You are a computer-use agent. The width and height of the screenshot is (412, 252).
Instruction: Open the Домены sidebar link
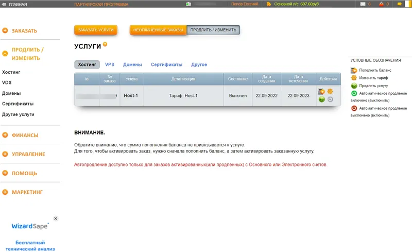coord(11,93)
